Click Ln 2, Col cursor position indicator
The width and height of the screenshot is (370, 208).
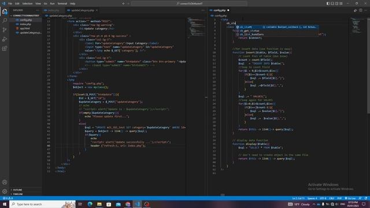pos(298,198)
